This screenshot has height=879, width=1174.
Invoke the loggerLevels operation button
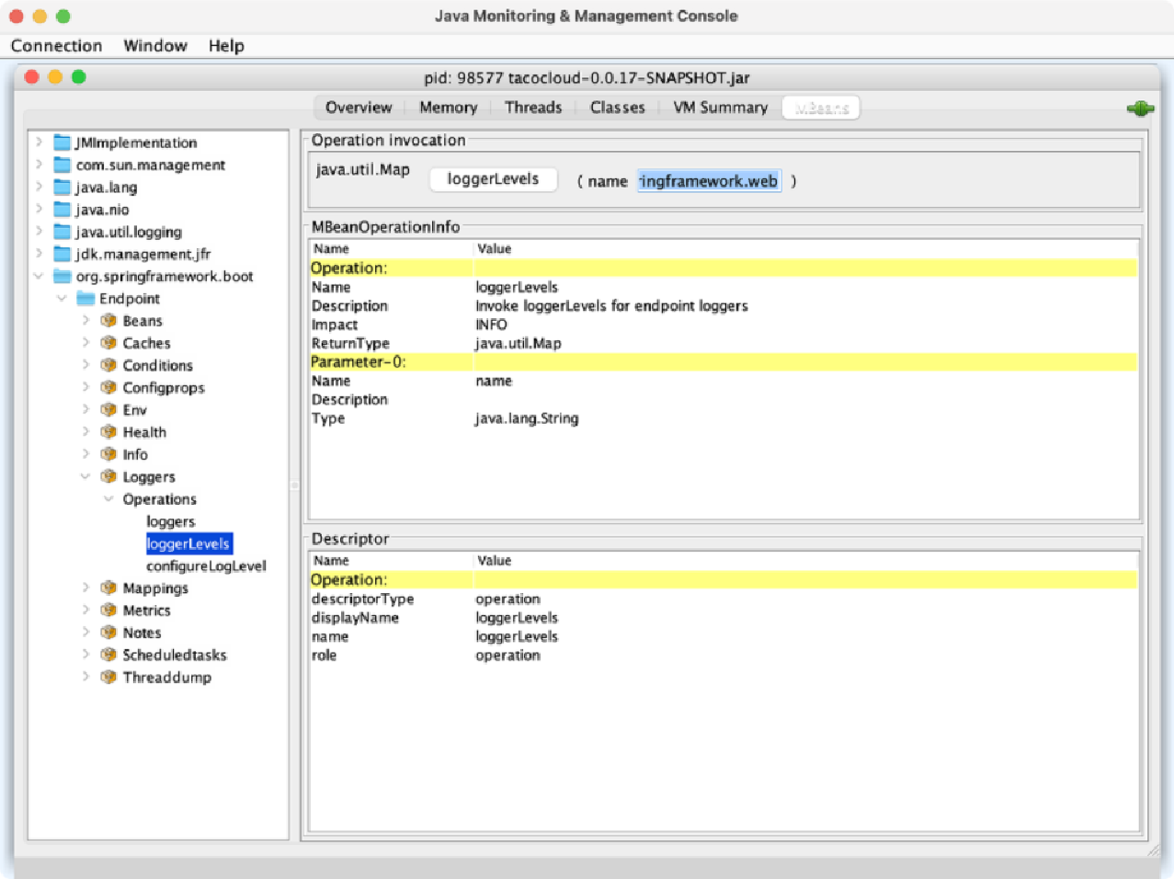[494, 179]
